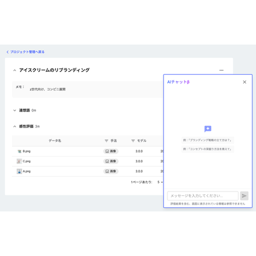Select the ブランディング戦略の立て方は? example prompt
Image resolution: width=256 pixels, height=256 pixels.
point(207,140)
